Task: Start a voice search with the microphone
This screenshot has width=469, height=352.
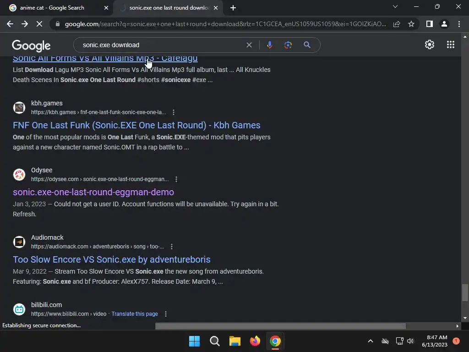Action: 269,45
